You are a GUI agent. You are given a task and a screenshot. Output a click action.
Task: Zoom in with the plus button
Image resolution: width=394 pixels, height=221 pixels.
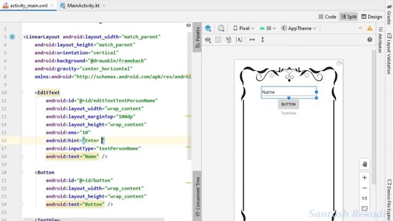364,177
